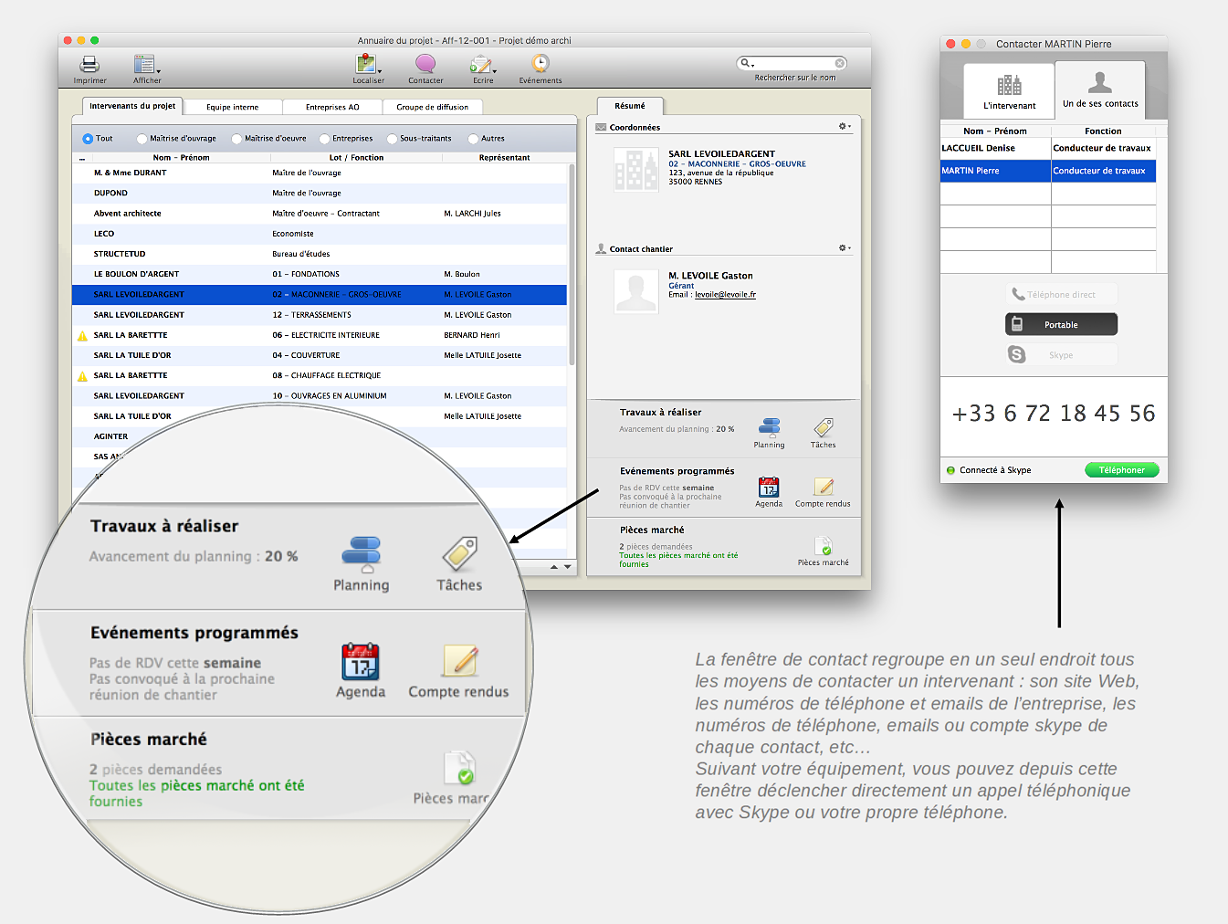Click the magnifier icon in Rechercher field
The image size is (1228, 924).
pyautogui.click(x=745, y=63)
